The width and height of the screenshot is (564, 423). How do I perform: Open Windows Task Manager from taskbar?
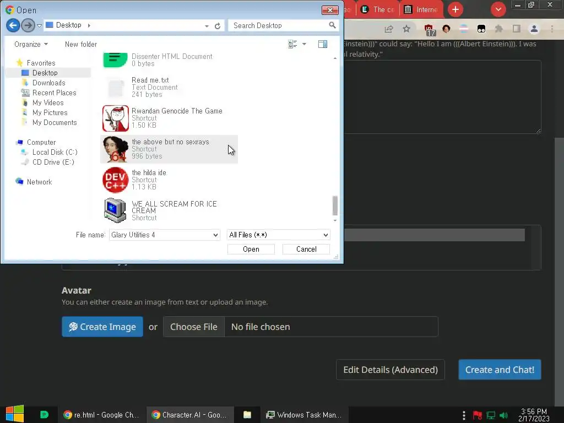304,415
